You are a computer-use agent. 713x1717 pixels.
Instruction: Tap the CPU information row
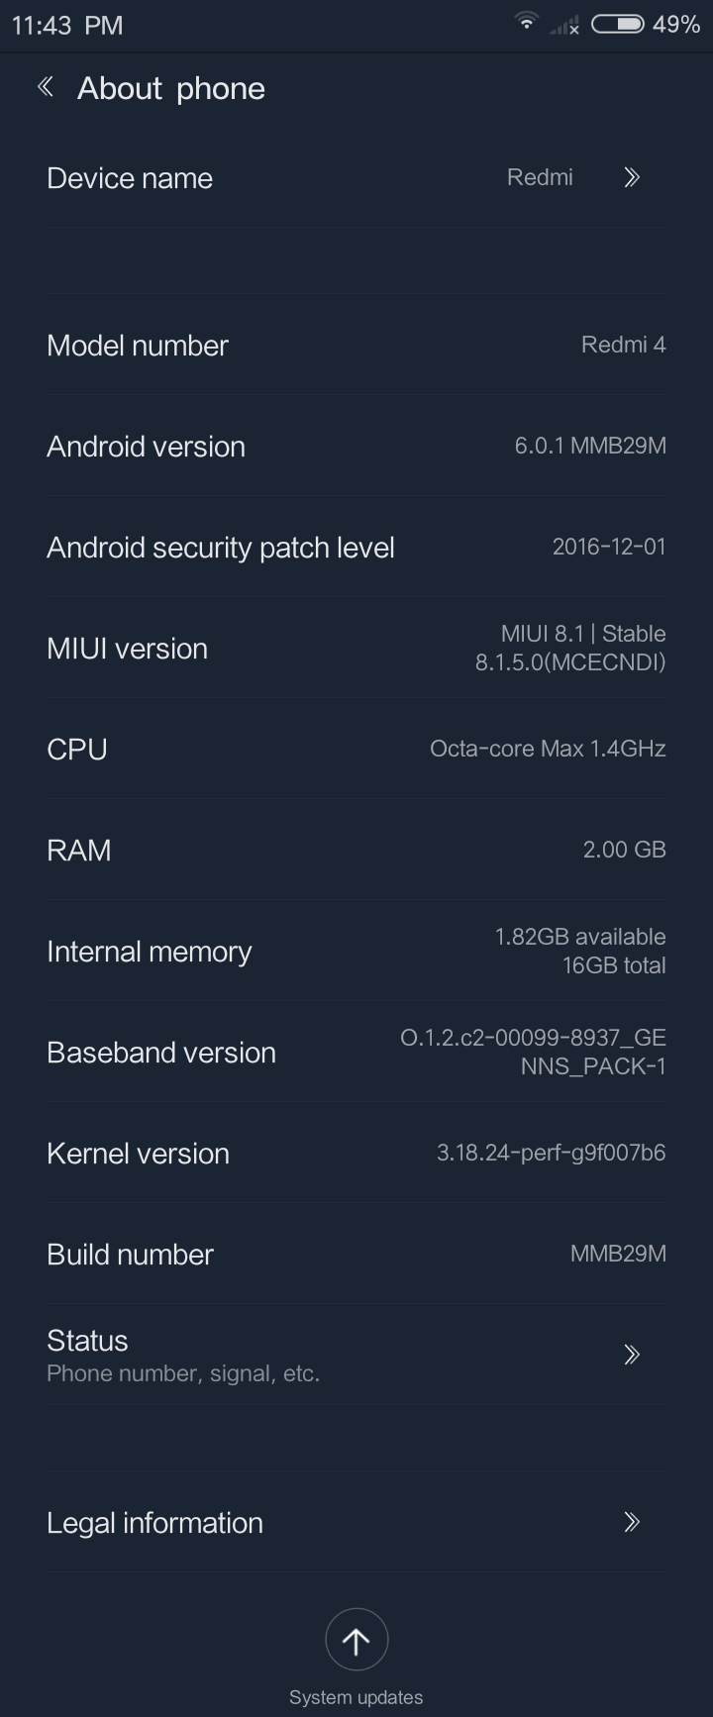356,750
